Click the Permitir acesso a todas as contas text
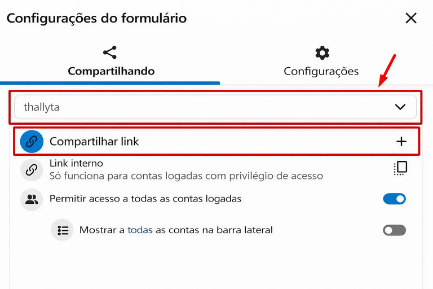 pyautogui.click(x=145, y=199)
